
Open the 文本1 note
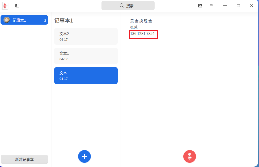[86, 56]
